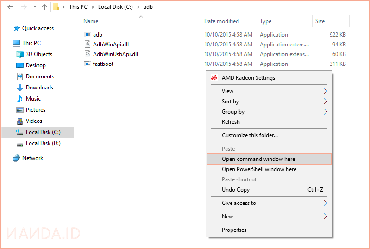Choose Open PowerShell window here
The height and width of the screenshot is (249, 370).
(x=259, y=169)
